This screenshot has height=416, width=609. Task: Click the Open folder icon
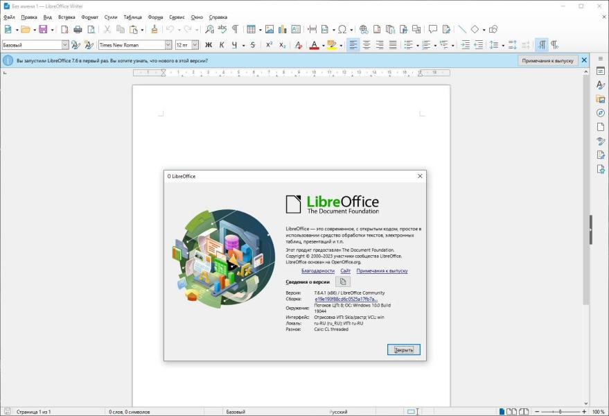point(26,29)
